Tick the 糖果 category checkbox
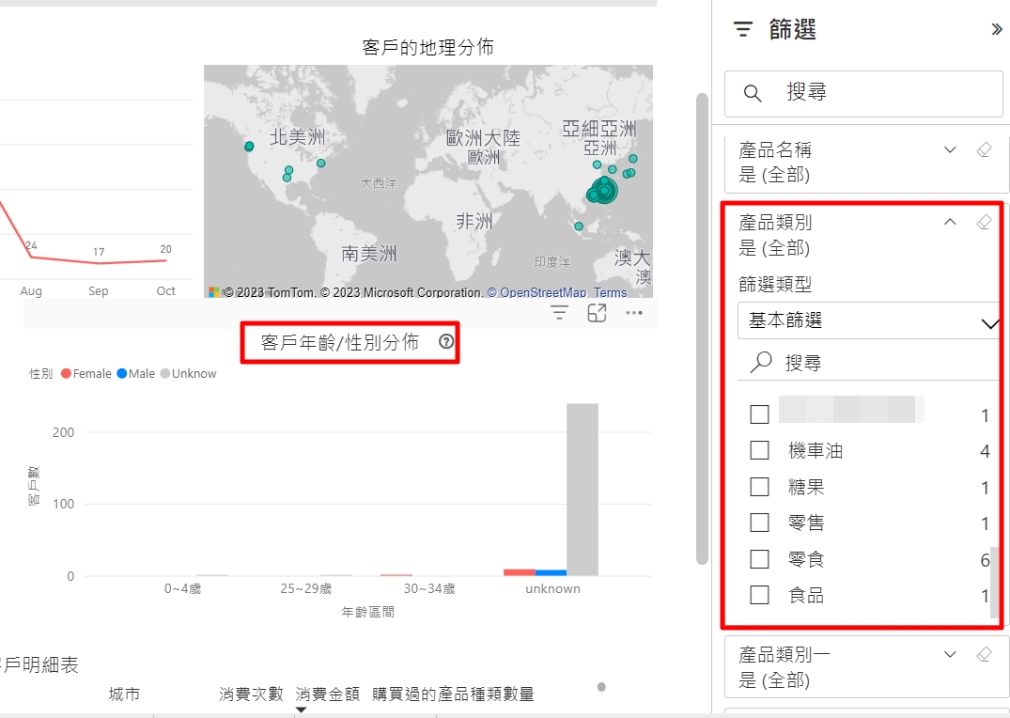This screenshot has height=718, width=1010. point(760,487)
